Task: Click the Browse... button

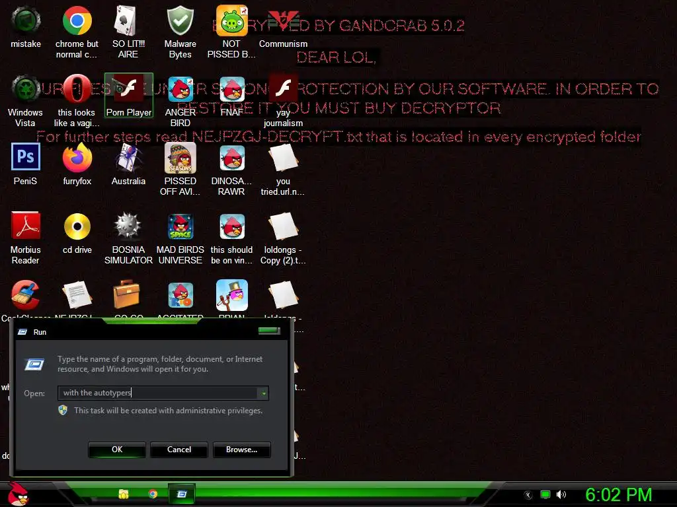Action: (242, 449)
